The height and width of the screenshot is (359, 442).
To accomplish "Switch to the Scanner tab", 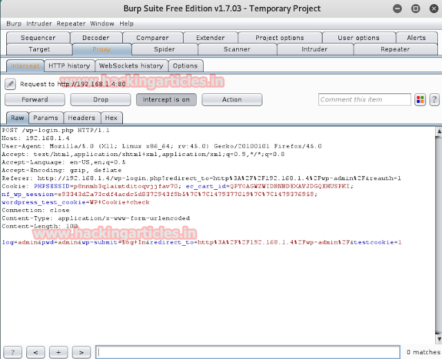I will click(237, 49).
